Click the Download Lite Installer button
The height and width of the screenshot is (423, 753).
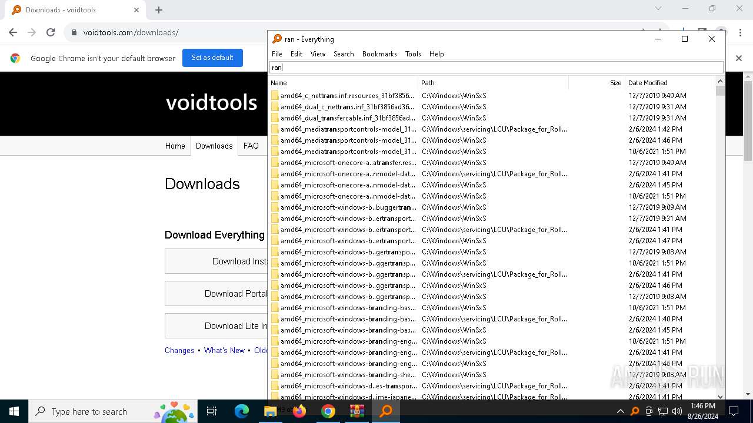tap(216, 325)
